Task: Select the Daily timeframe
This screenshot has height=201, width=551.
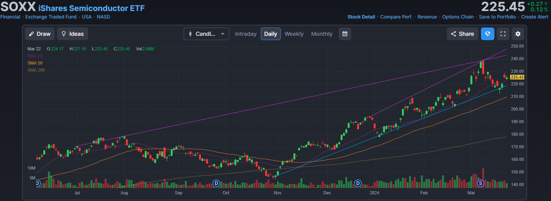Action: point(271,34)
